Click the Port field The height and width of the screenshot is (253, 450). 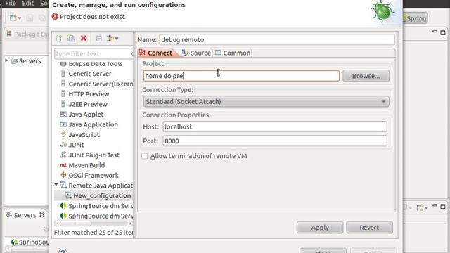point(275,141)
